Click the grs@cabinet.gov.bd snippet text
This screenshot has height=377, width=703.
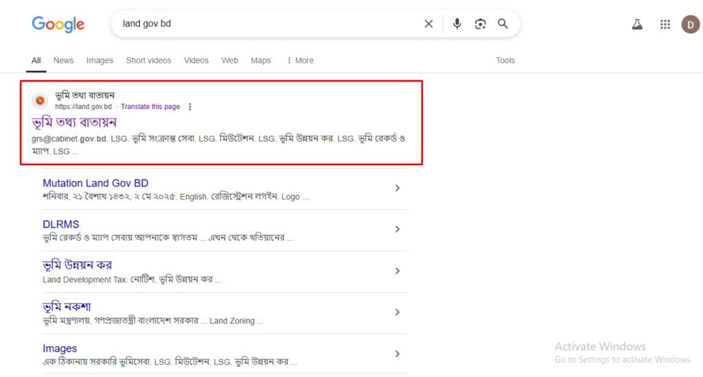point(69,138)
